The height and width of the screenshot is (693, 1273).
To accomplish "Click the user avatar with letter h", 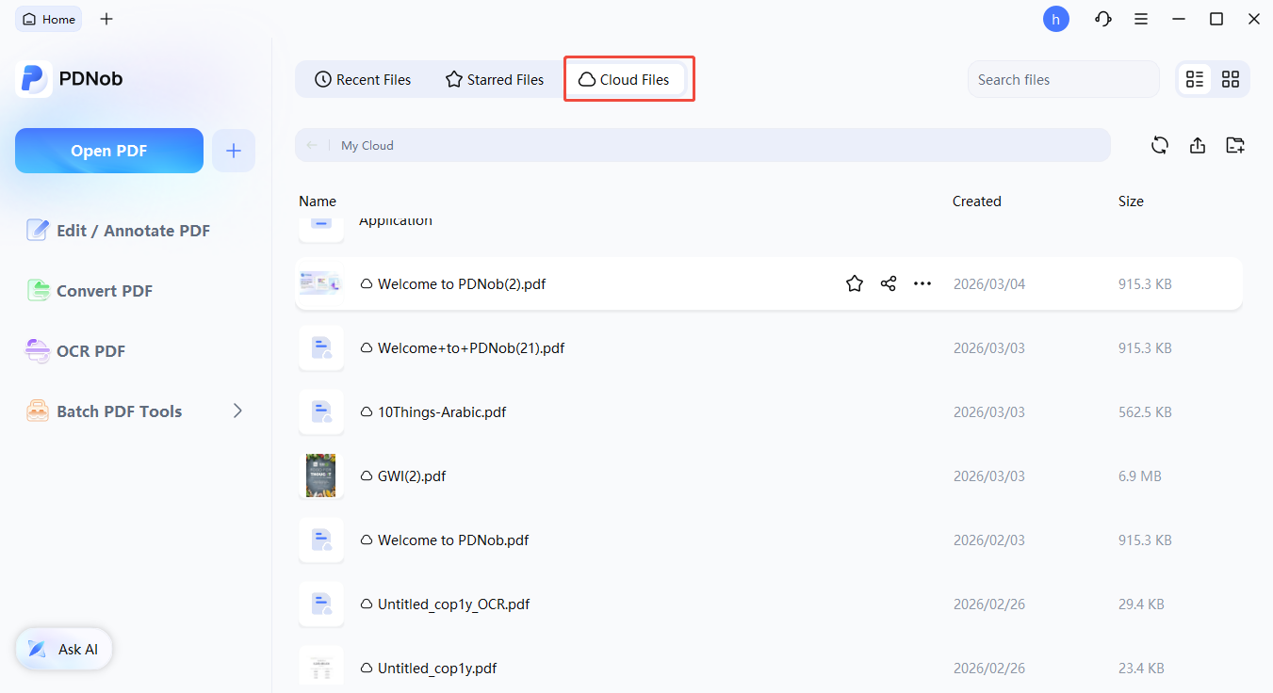I will [1055, 19].
